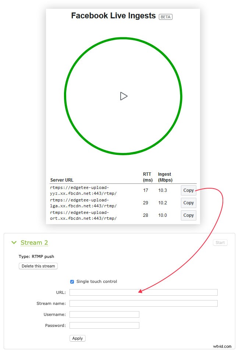Click the RTT (ms) column header
The width and height of the screenshot is (239, 350).
coord(148,177)
